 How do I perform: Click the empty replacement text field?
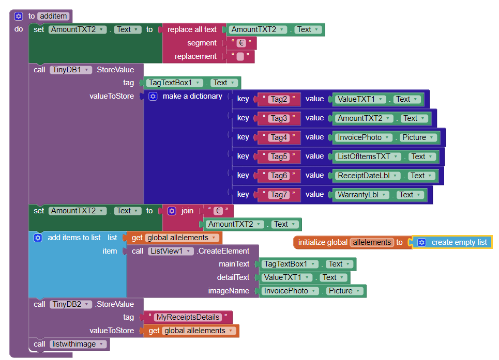240,57
